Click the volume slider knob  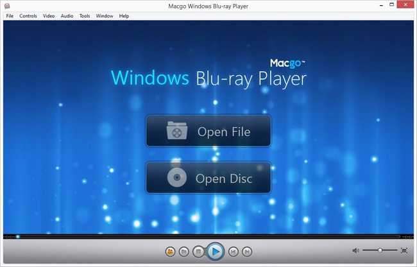coord(380,250)
